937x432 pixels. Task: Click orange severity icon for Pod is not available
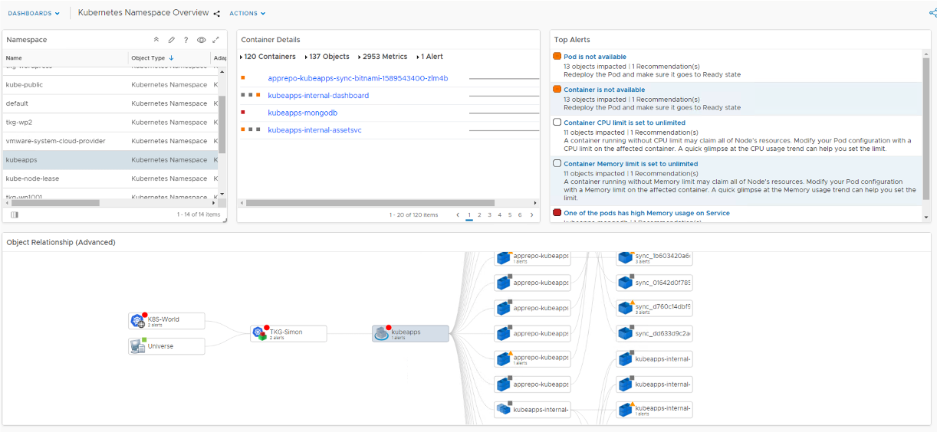(557, 56)
